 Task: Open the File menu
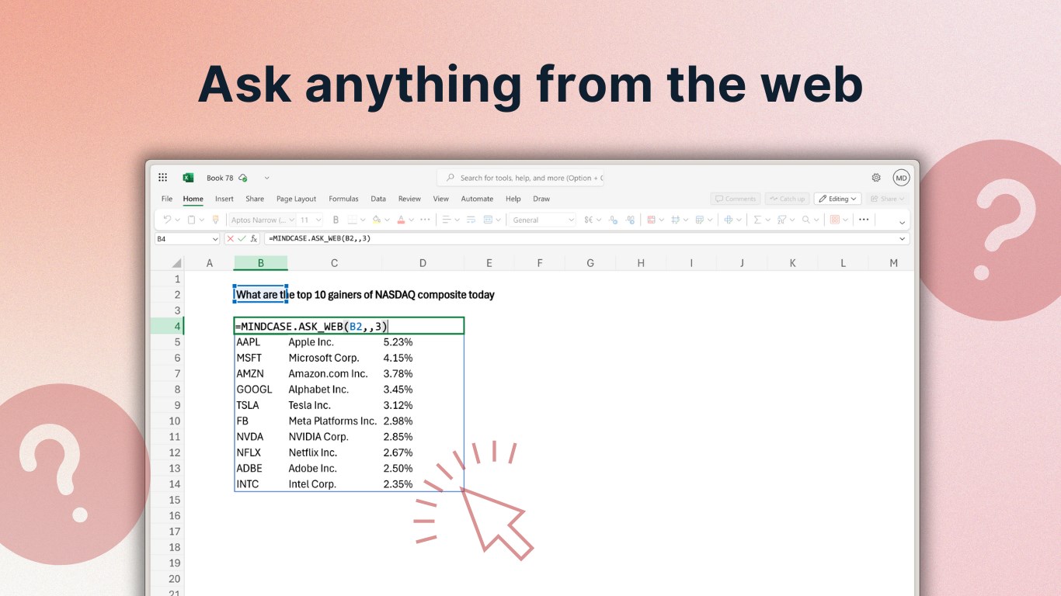click(167, 199)
